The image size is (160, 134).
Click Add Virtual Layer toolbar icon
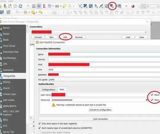(x=106, y=6)
